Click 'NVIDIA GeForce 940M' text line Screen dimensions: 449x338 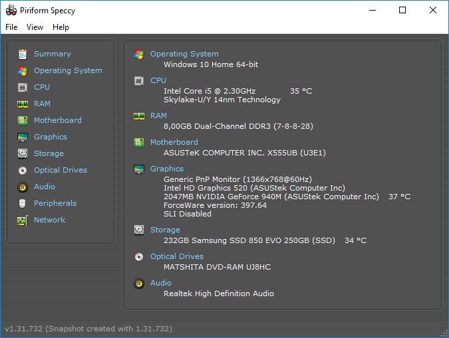271,197
